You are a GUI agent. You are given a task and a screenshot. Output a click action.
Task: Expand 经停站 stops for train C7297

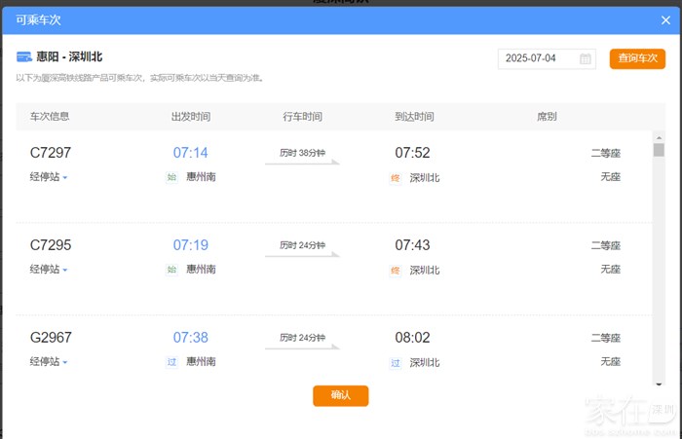click(49, 177)
